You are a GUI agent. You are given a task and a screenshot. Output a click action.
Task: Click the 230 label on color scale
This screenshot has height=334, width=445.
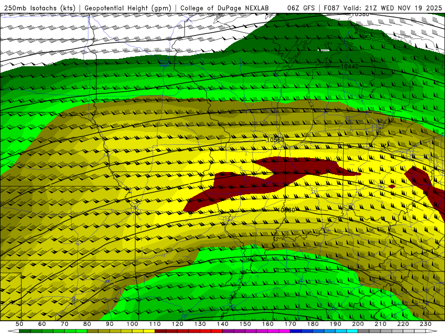tap(426, 324)
